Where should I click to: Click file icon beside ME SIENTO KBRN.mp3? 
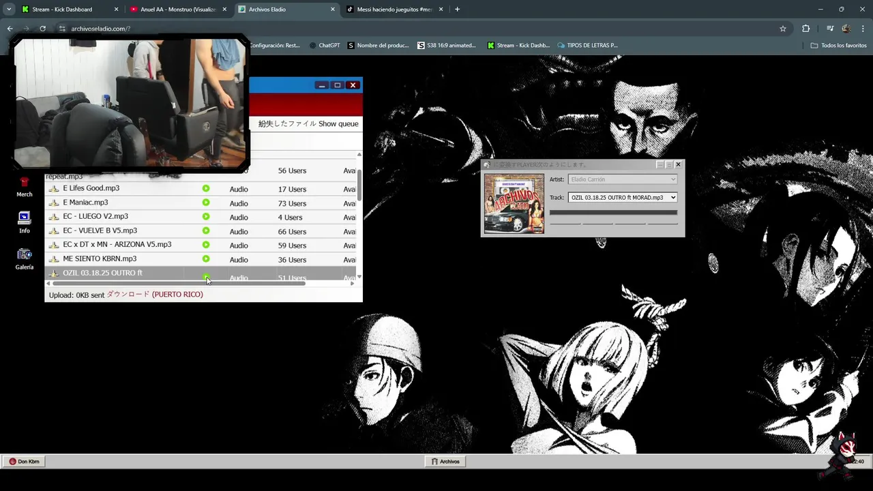[54, 260]
